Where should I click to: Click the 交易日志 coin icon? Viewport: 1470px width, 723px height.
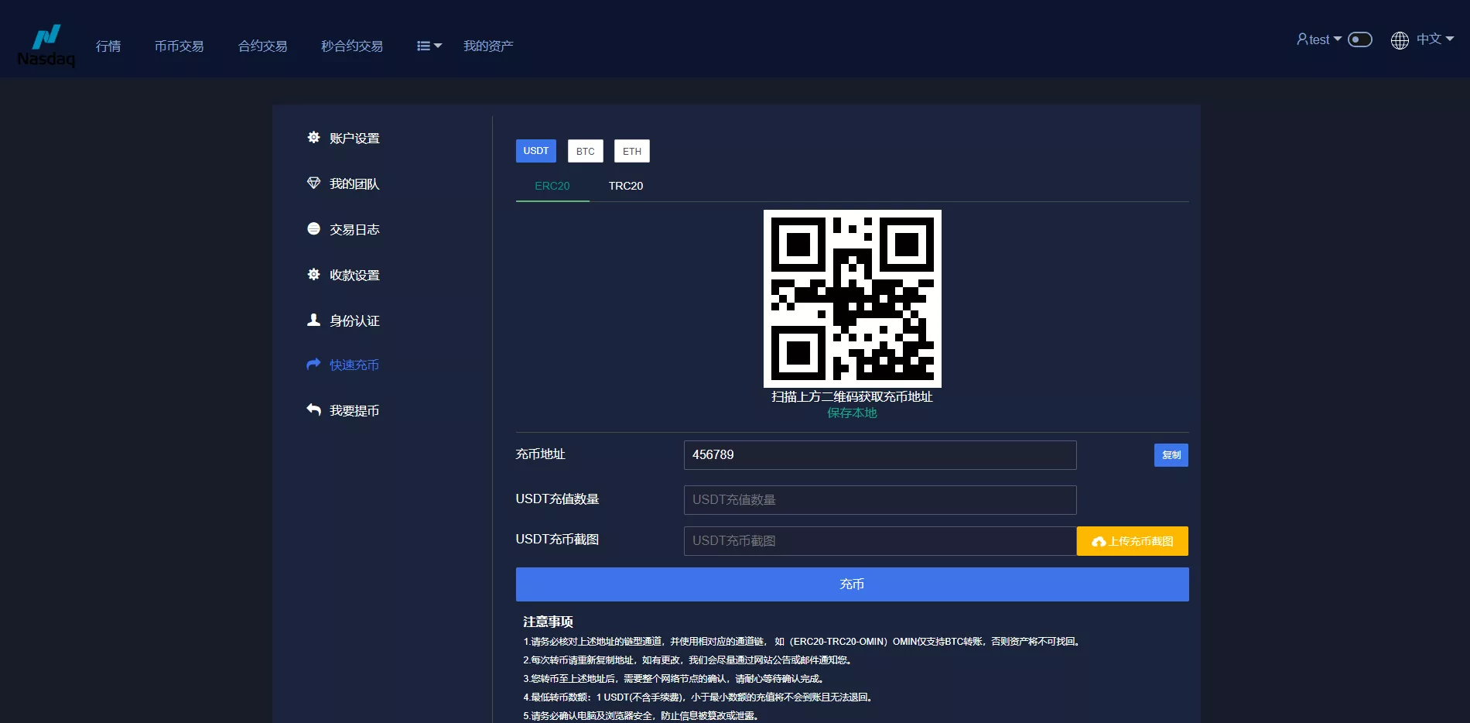click(313, 228)
